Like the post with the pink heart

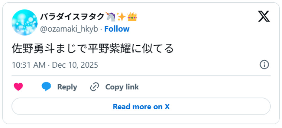pos(18,87)
